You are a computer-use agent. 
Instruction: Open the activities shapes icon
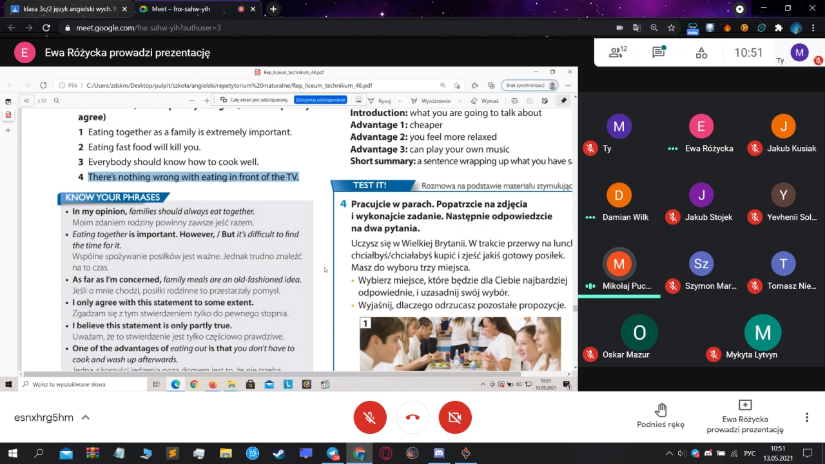[701, 53]
